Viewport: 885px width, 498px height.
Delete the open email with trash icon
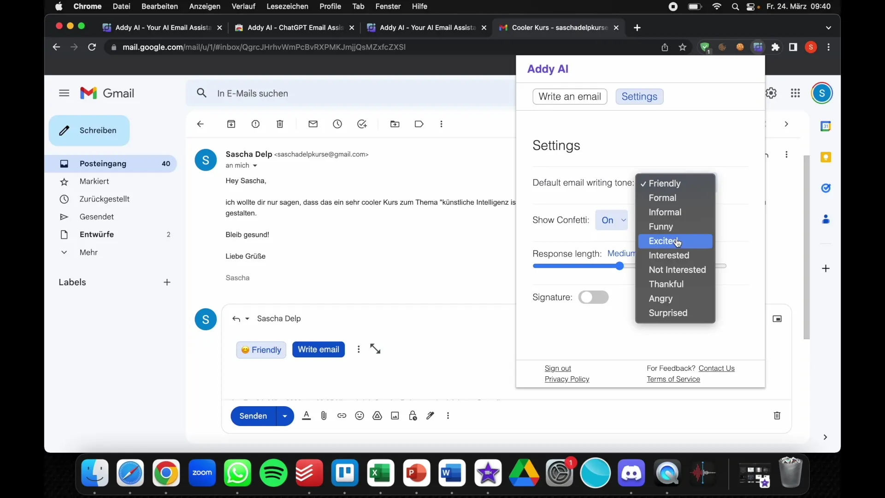click(280, 124)
